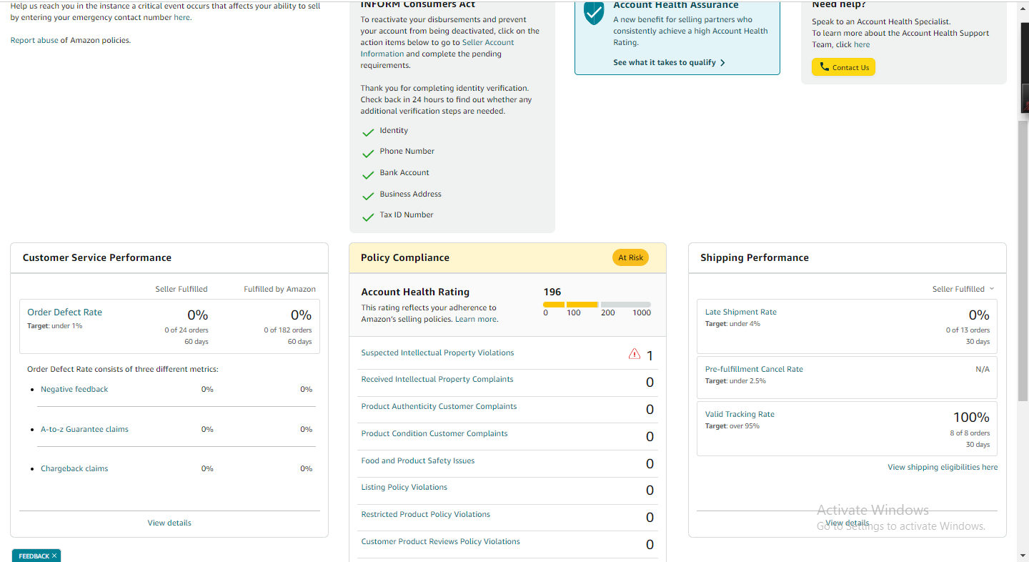The width and height of the screenshot is (1029, 562).
Task: Click the checkmark beside Phone Number
Action: click(x=368, y=154)
